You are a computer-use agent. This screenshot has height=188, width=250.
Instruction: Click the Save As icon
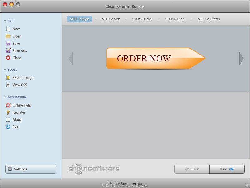click(x=8, y=50)
